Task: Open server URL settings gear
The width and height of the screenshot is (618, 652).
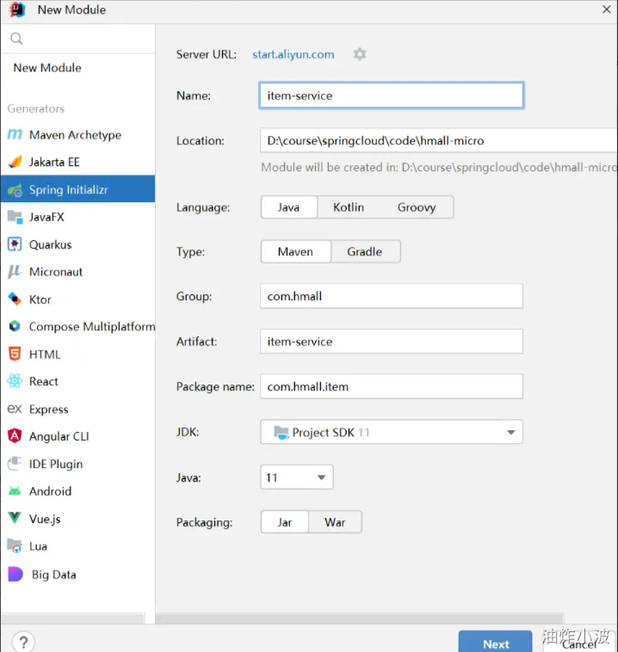Action: [360, 54]
